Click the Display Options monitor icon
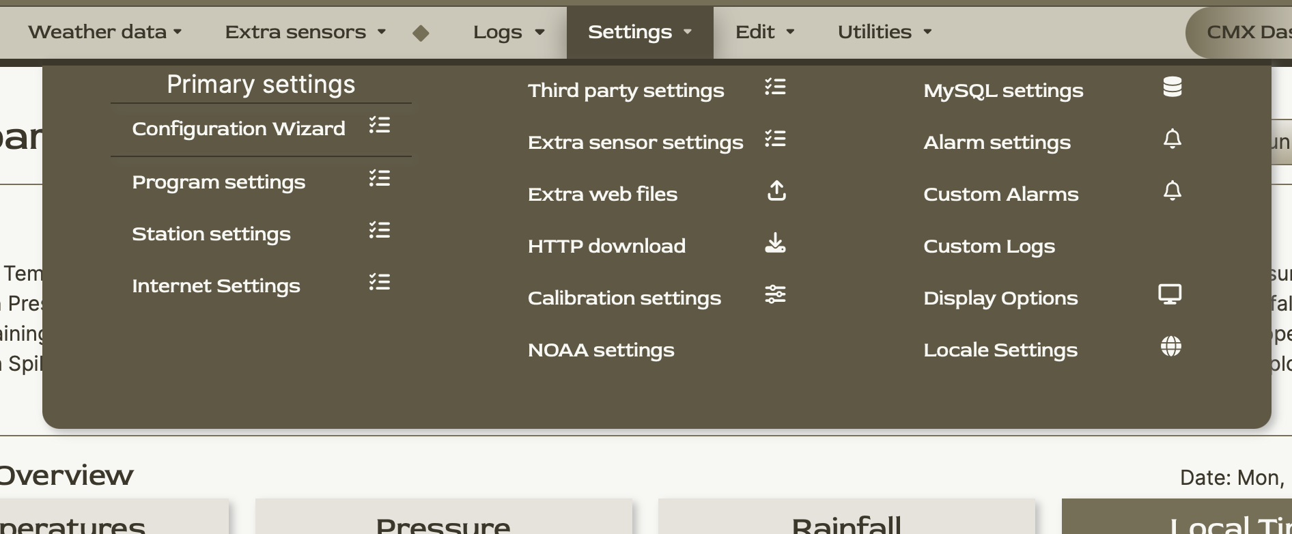Viewport: 1292px width, 534px height. (1170, 294)
